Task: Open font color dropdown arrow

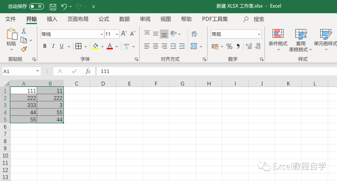Action: point(117,46)
